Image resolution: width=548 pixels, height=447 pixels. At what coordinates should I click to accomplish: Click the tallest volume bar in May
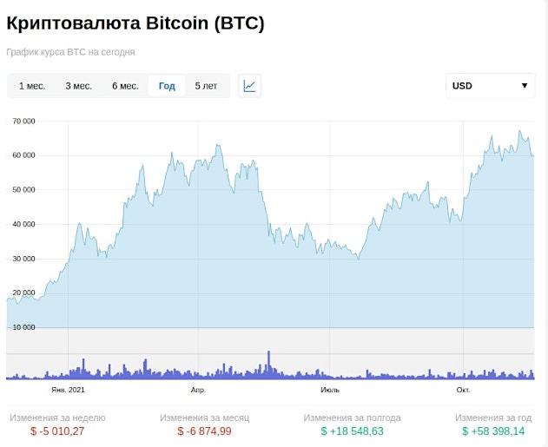point(268,365)
